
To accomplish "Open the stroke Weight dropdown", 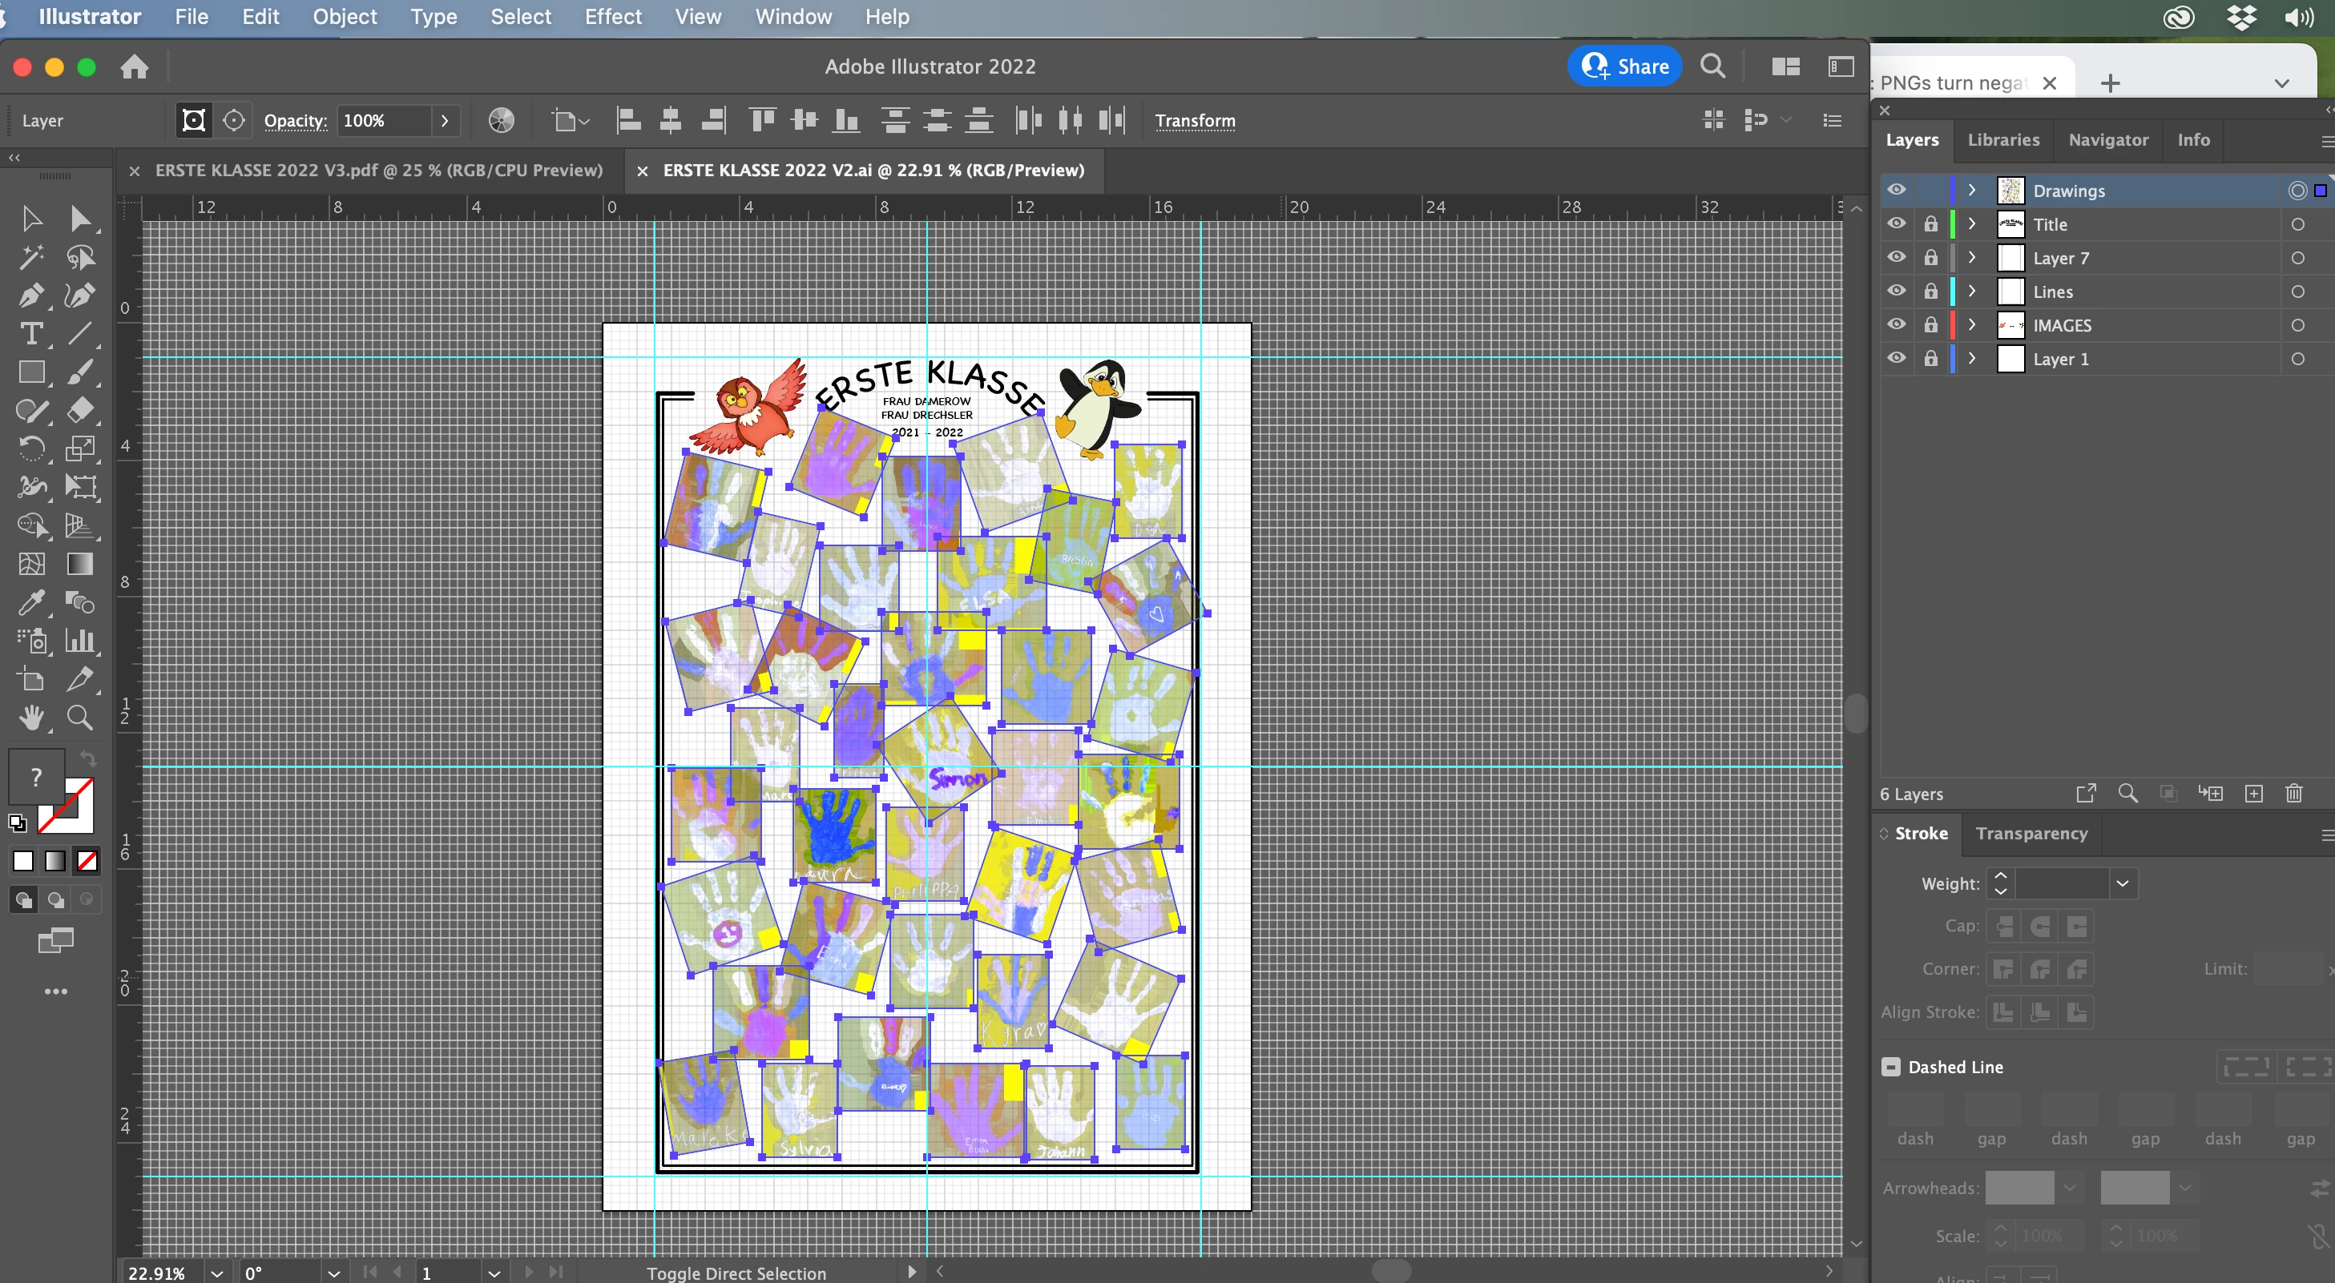I will pyautogui.click(x=2122, y=883).
